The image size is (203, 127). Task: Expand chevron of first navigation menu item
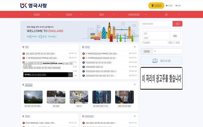pos(49,14)
